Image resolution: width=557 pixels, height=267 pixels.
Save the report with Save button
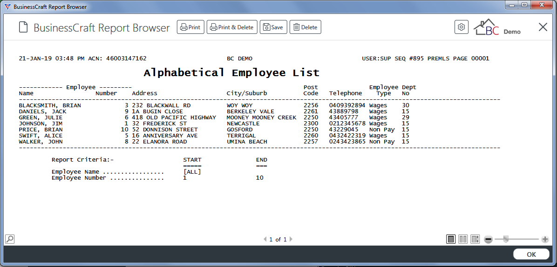(273, 27)
